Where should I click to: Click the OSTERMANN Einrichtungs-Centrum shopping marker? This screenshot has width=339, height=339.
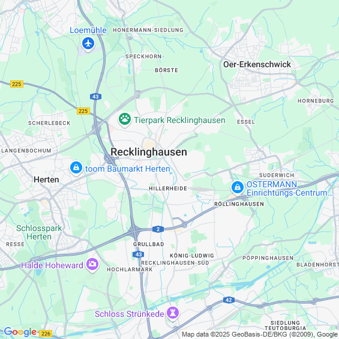pyautogui.click(x=238, y=188)
